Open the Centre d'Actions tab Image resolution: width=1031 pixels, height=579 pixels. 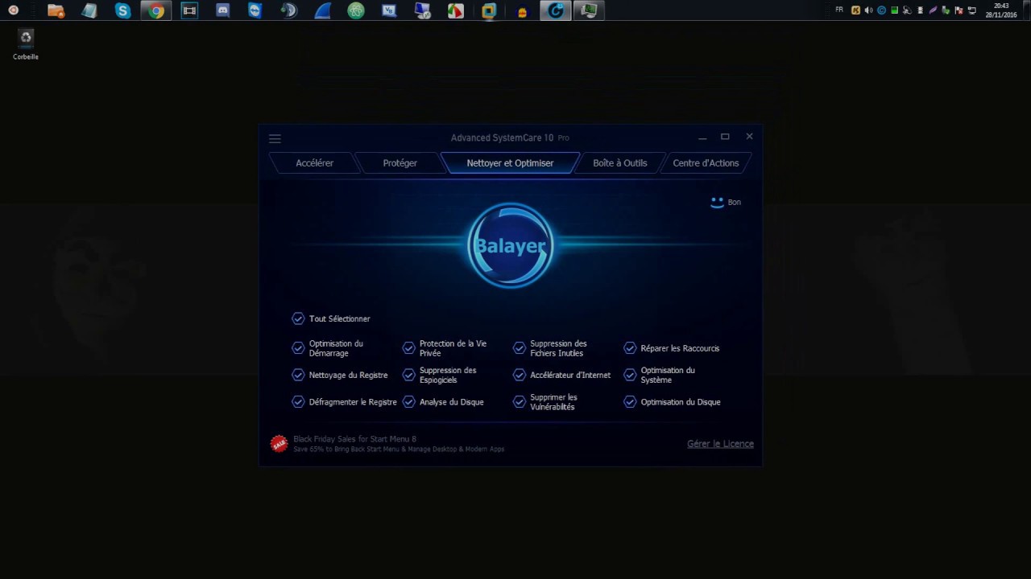pyautogui.click(x=706, y=162)
